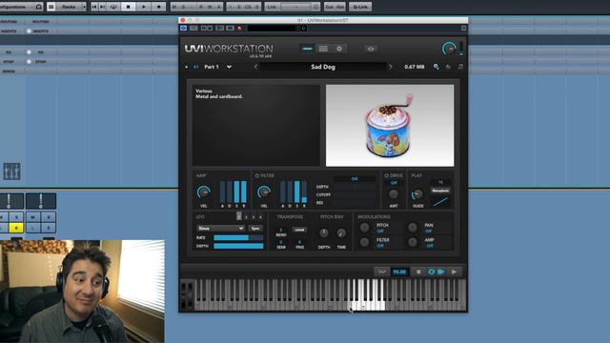Toggle the EQ bypass dot in the Cubase mixer
The height and width of the screenshot is (343, 610).
(x=29, y=52)
